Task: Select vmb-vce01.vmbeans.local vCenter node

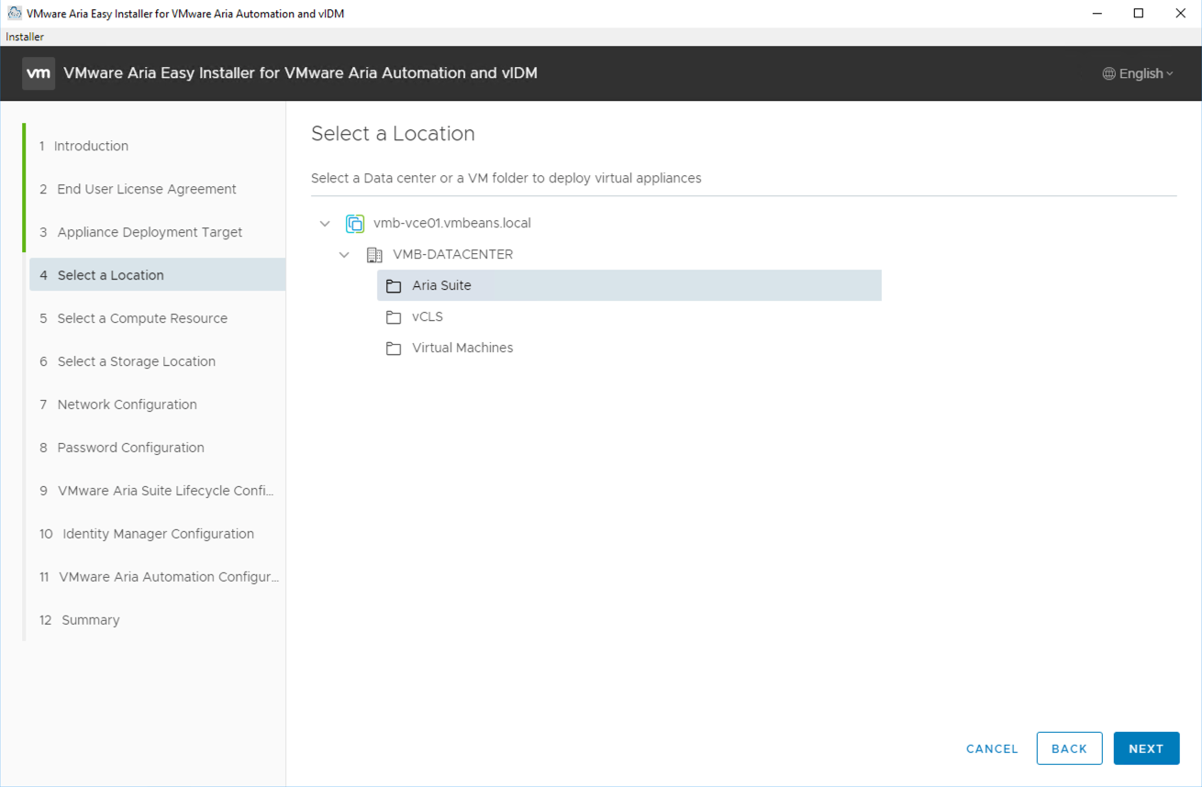Action: (451, 223)
